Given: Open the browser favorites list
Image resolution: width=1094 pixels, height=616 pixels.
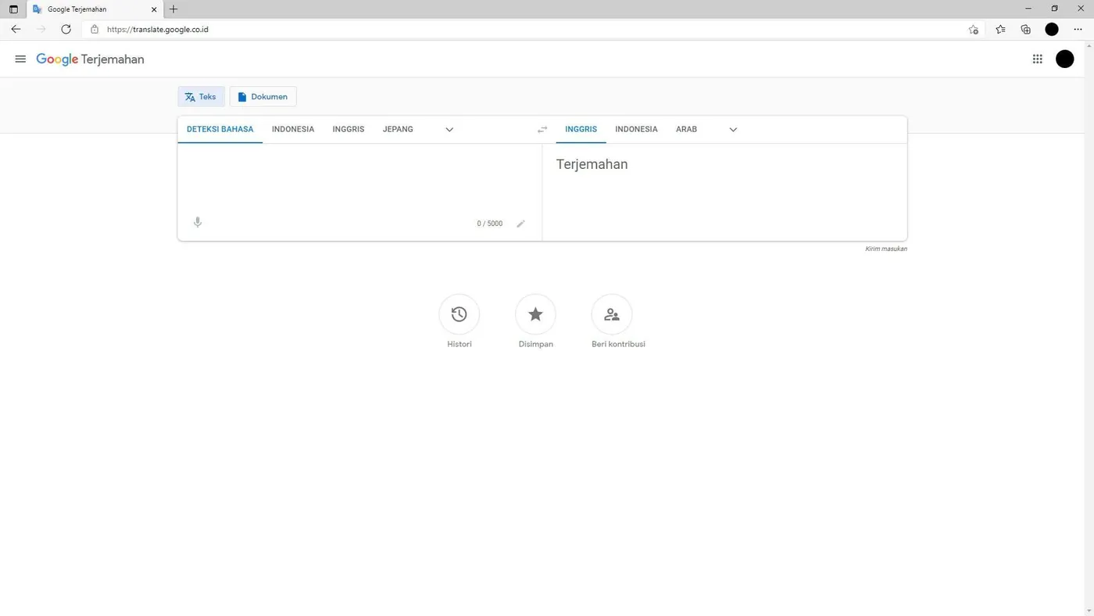Looking at the screenshot, I should 1000,30.
